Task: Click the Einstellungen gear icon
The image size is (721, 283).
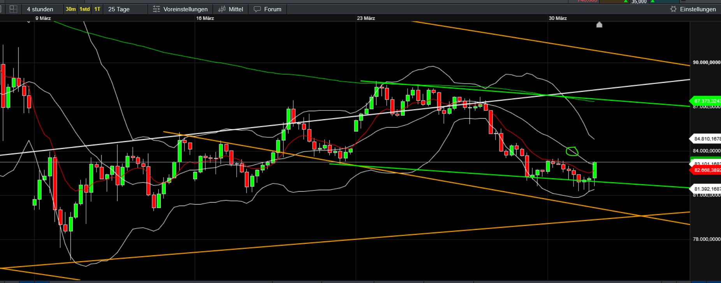Action: click(674, 9)
